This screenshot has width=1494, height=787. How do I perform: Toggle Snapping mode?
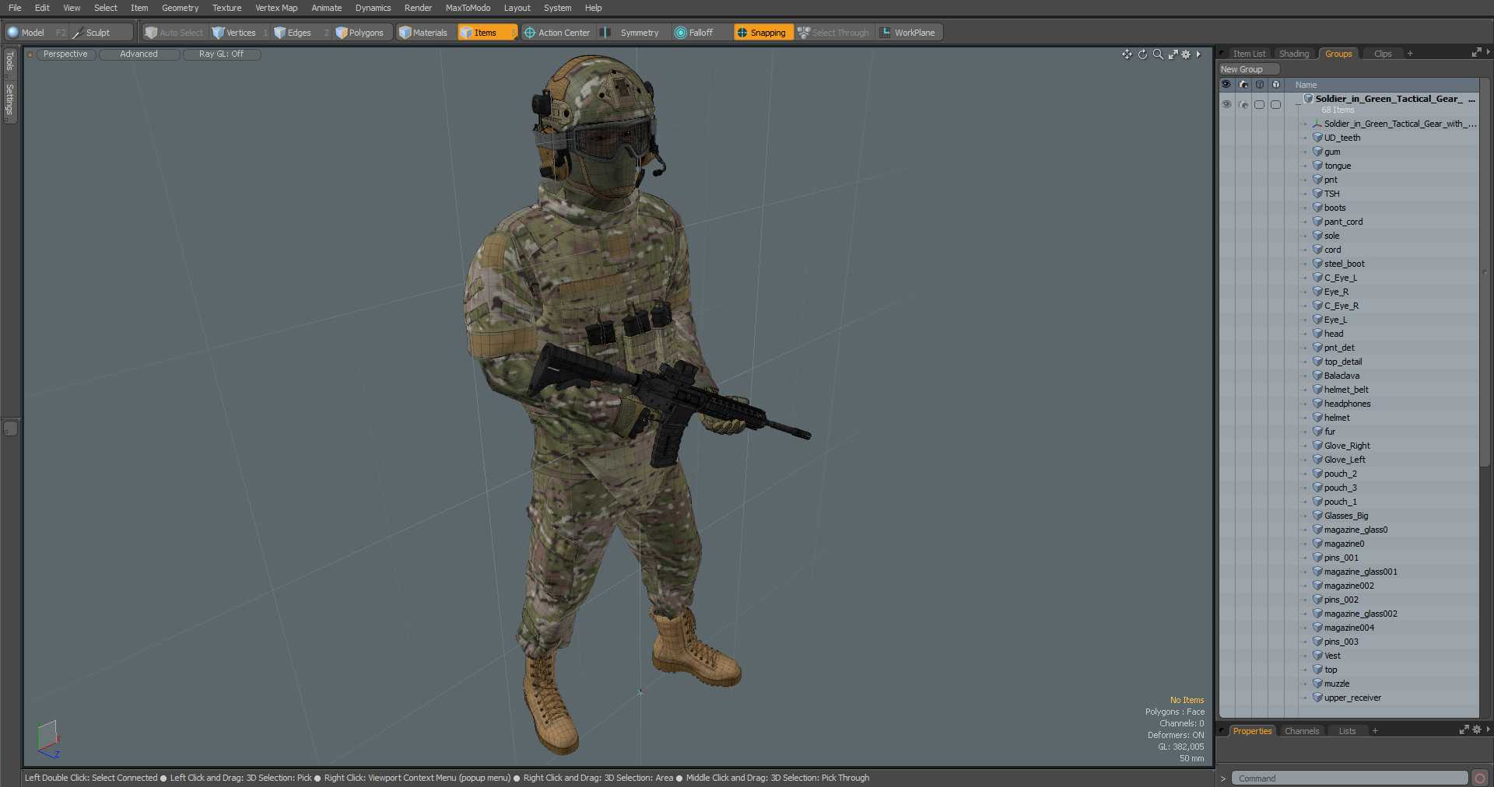[x=763, y=33]
